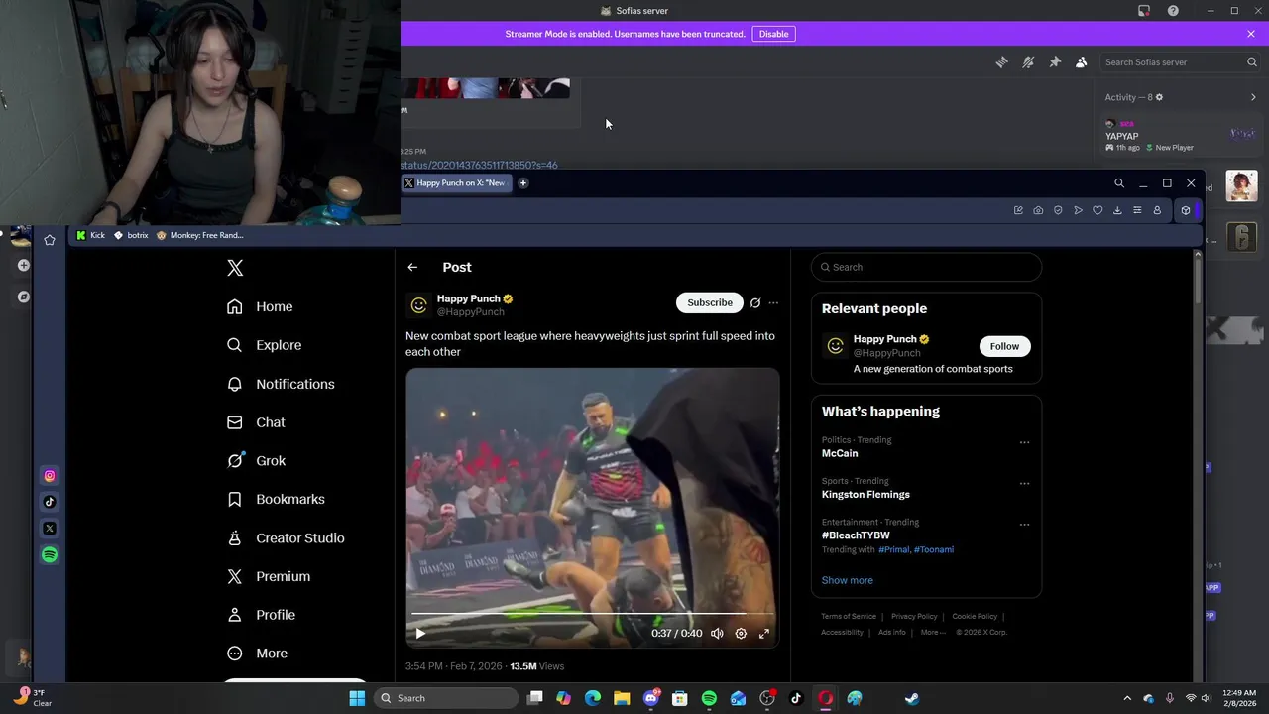Enter video fullscreen mode
This screenshot has width=1269, height=714.
764,633
